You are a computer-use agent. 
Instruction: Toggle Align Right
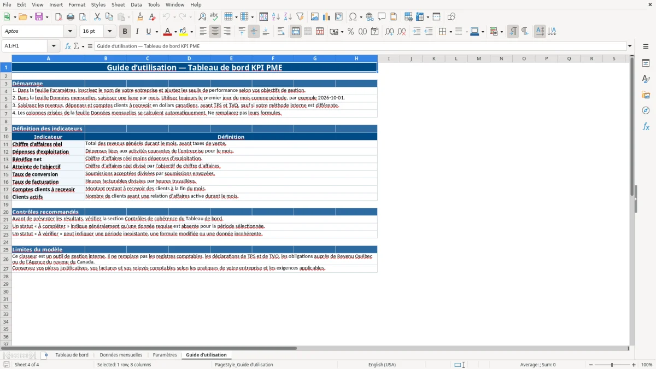pos(227,32)
